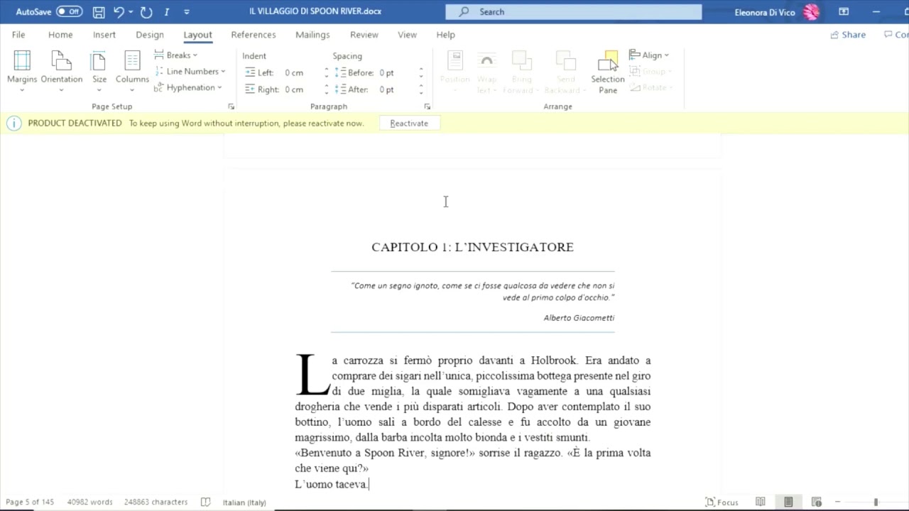This screenshot has height=511, width=909.
Task: Open the Design tab
Action: click(x=150, y=35)
